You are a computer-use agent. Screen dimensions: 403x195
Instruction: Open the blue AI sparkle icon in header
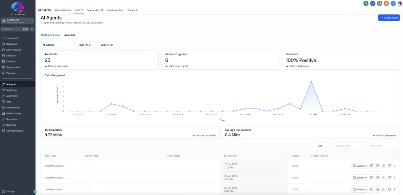pyautogui.click(x=373, y=3)
